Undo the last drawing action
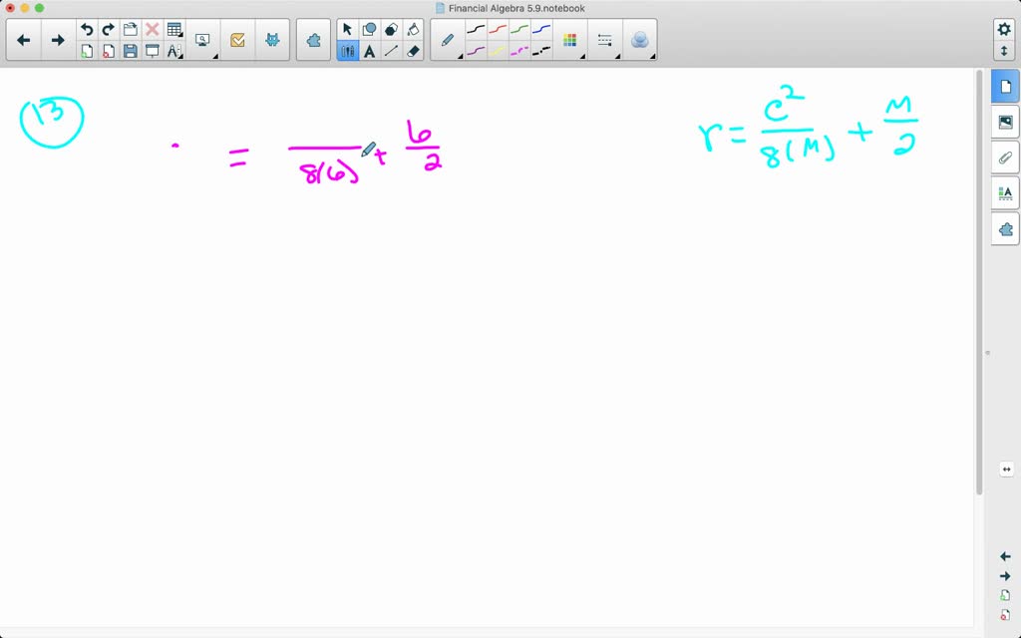The width and height of the screenshot is (1021, 638). [87, 28]
